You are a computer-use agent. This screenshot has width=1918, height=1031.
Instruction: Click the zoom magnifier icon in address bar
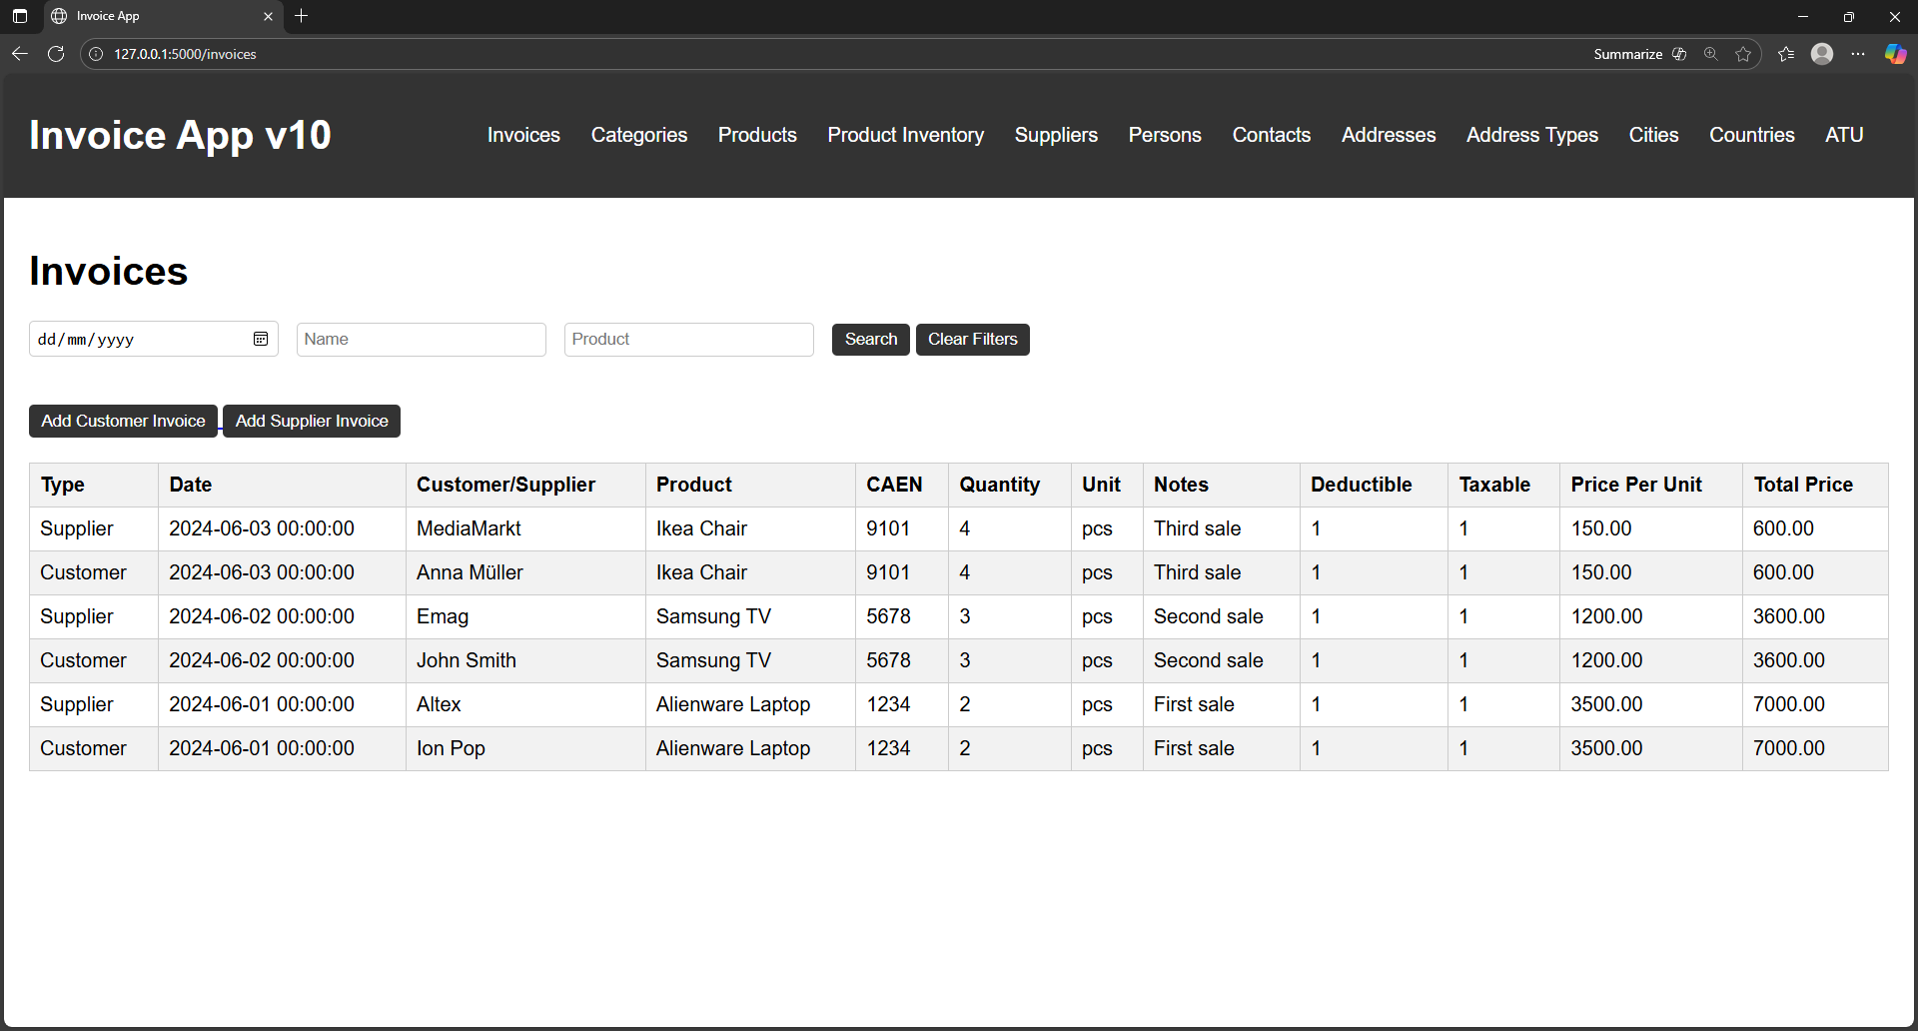pyautogui.click(x=1711, y=54)
